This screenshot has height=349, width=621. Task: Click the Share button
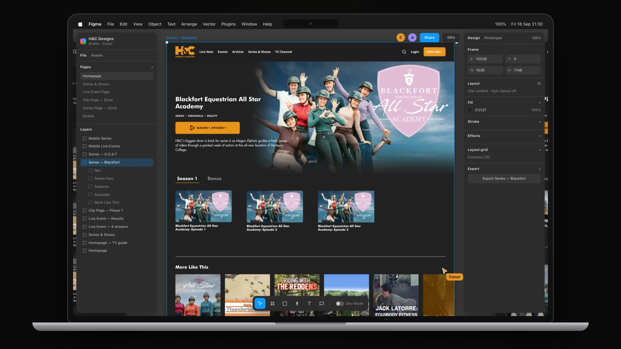coord(429,37)
